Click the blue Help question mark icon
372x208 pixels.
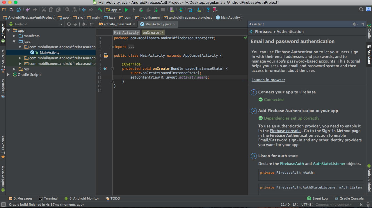pos(208,10)
